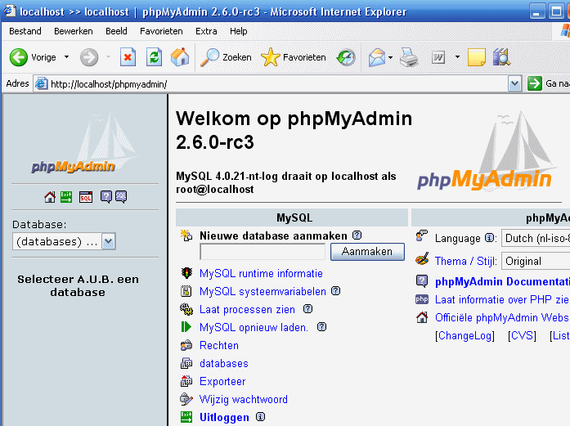Stop page loading with red X icon
This screenshot has height=426, width=570.
pyautogui.click(x=128, y=57)
